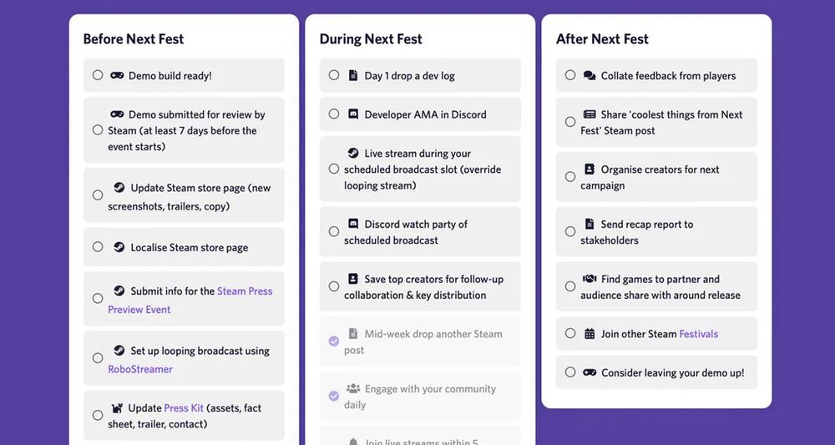Click calendar icon next to Join other Steam Festivals
This screenshot has width=835, height=445.
[590, 334]
